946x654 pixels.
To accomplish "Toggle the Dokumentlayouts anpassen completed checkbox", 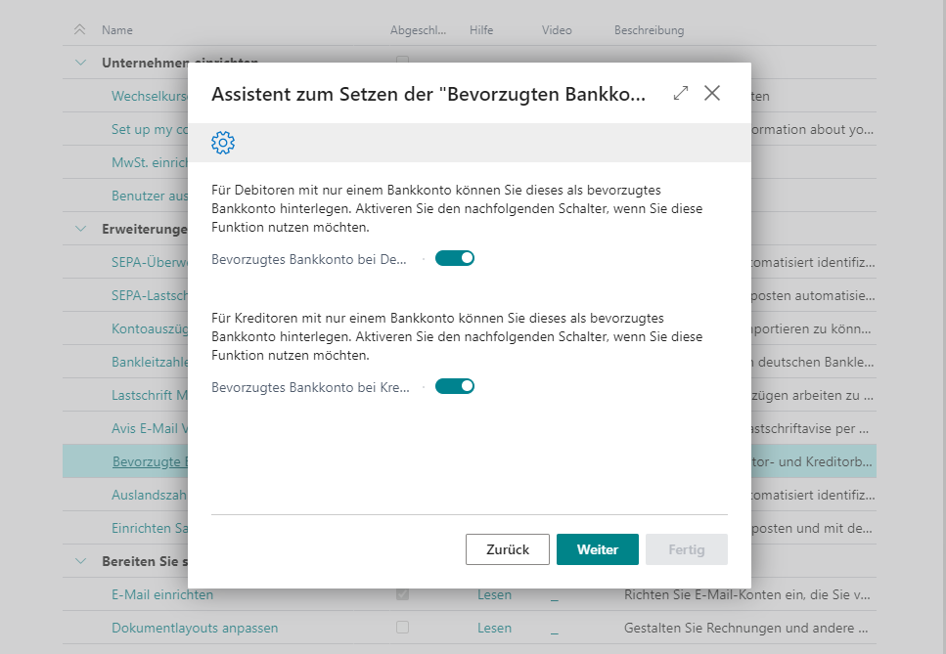I will point(402,628).
